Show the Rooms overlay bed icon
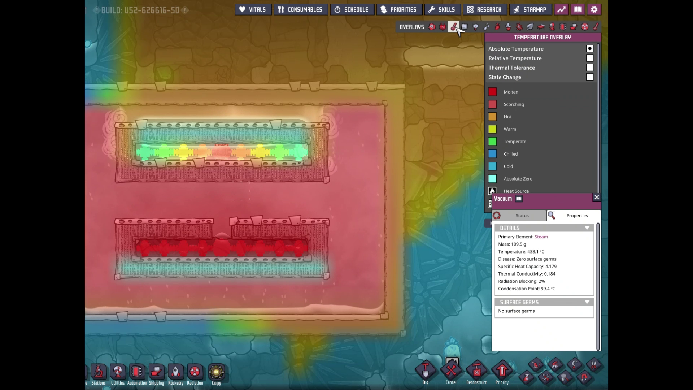Viewport: 693px width, 390px height. coord(541,27)
